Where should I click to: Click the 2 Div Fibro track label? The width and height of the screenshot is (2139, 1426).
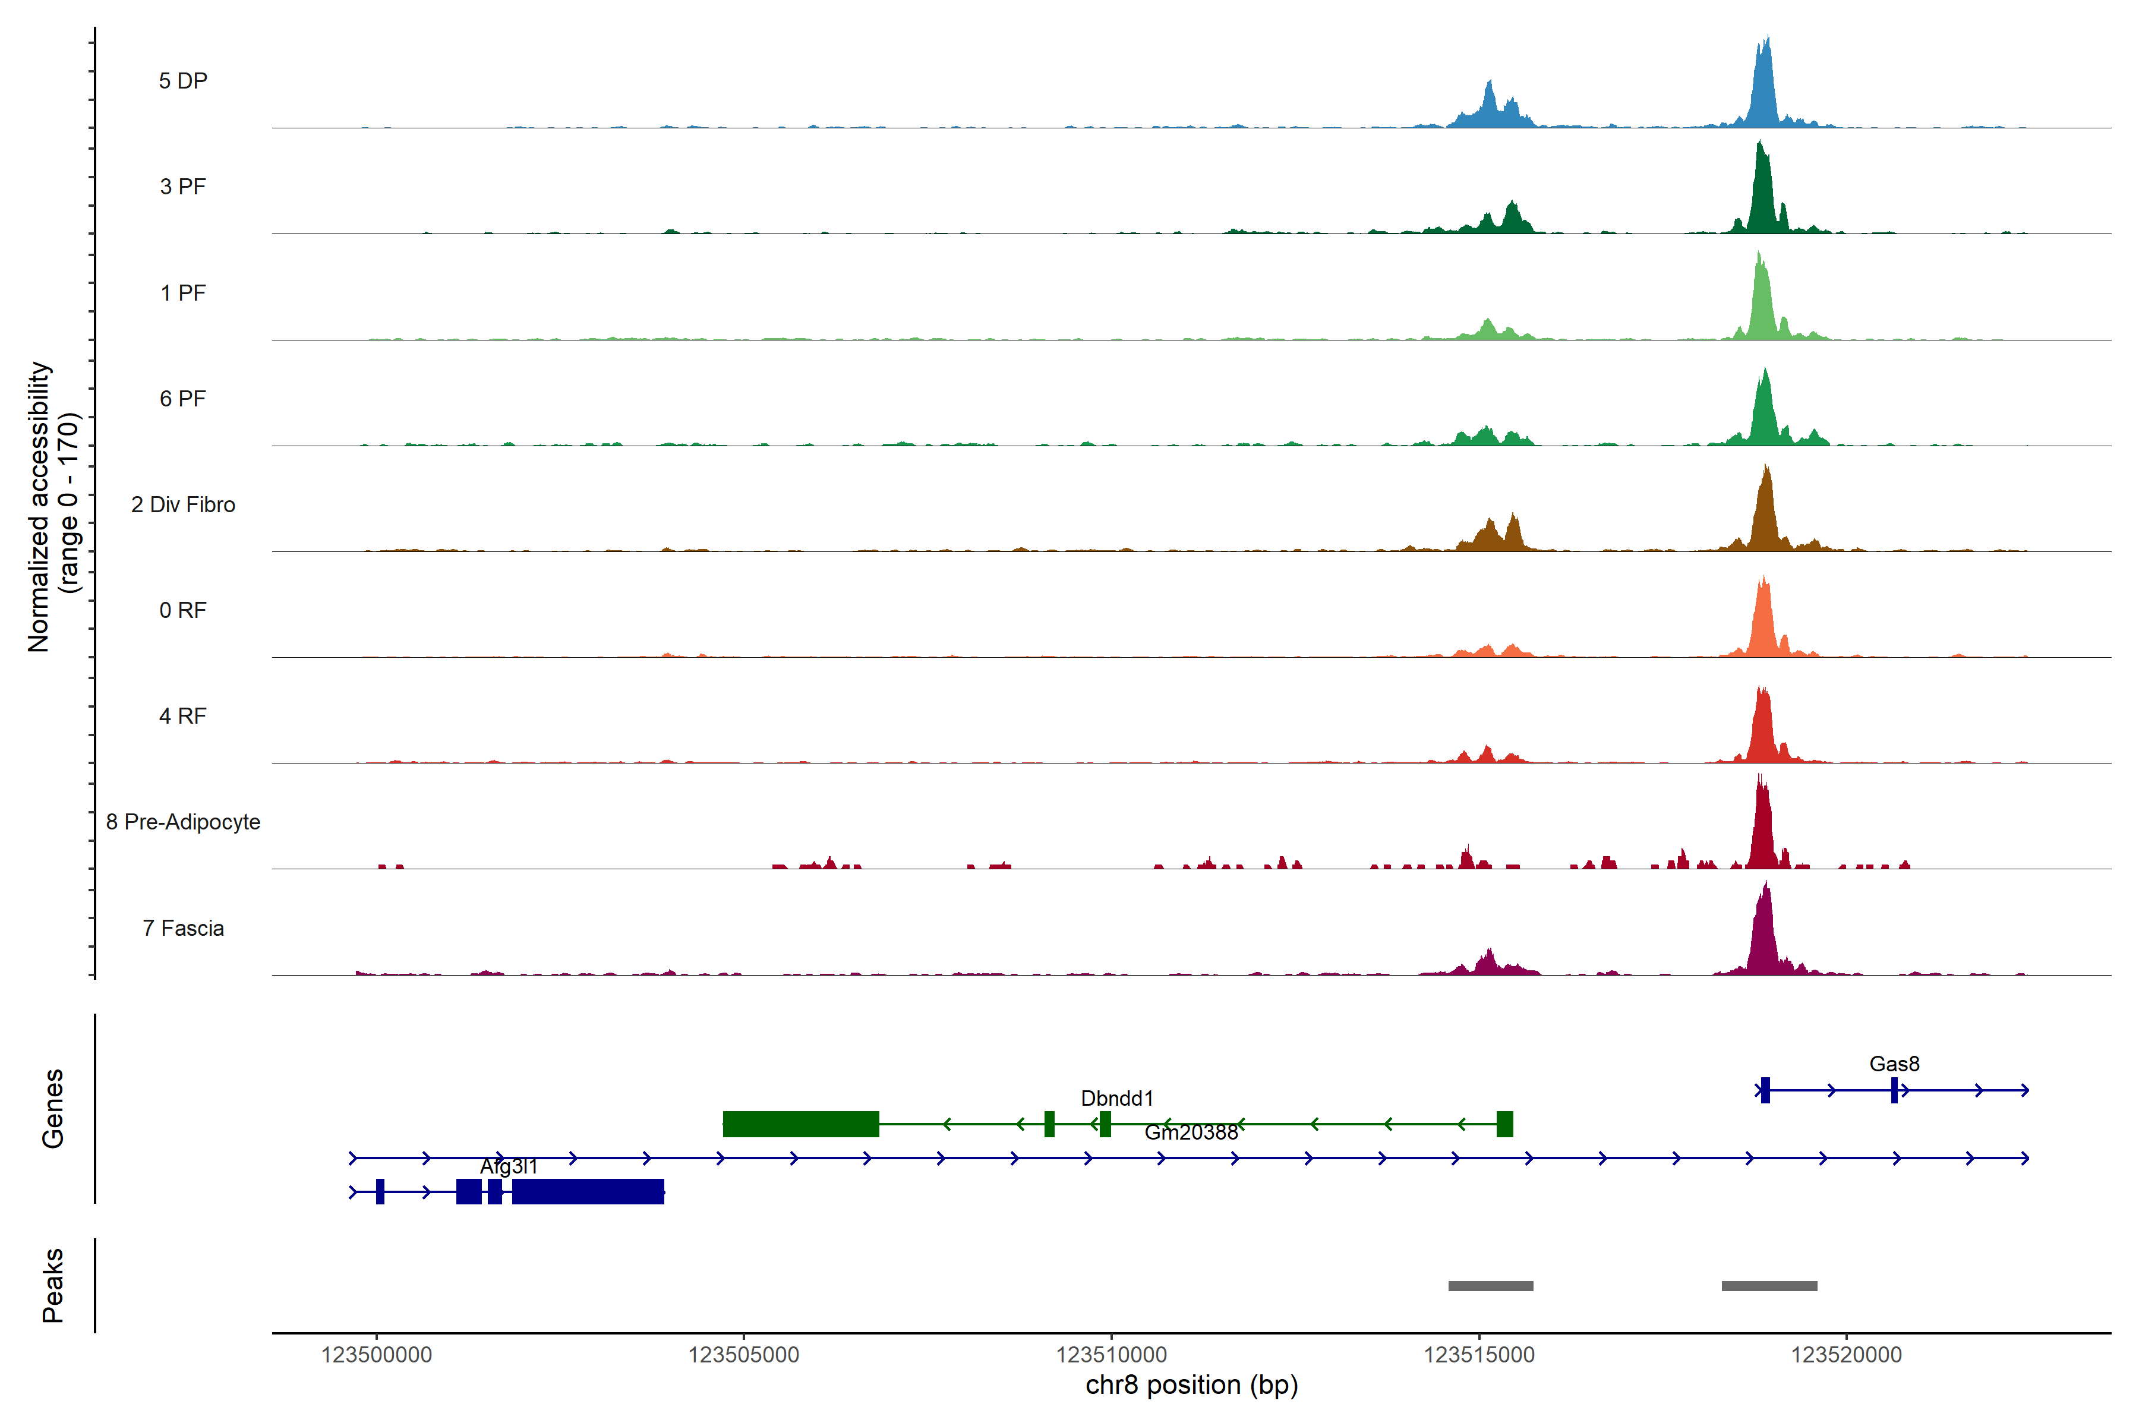[183, 504]
